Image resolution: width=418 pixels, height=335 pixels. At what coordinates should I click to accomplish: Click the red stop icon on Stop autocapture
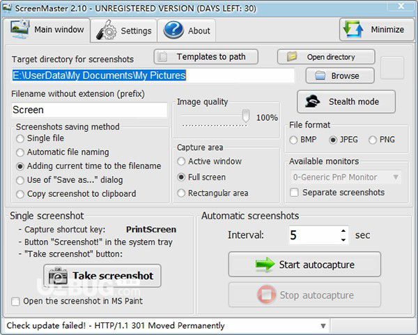click(x=266, y=295)
